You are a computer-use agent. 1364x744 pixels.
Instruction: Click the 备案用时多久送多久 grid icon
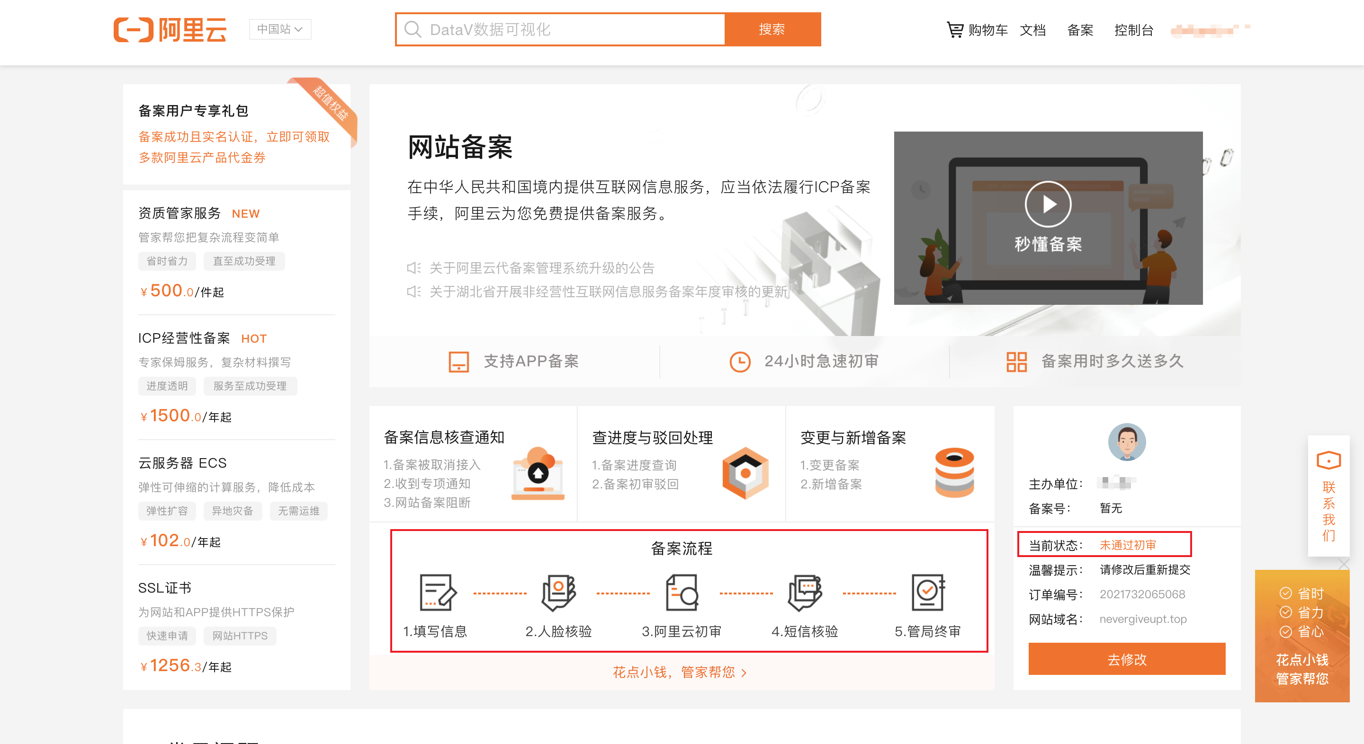1016,362
